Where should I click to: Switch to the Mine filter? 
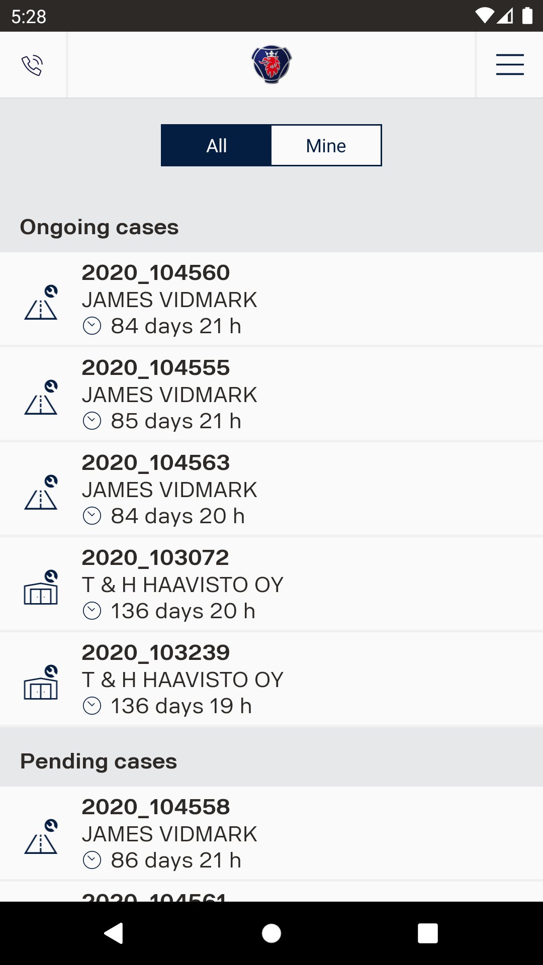coord(326,146)
